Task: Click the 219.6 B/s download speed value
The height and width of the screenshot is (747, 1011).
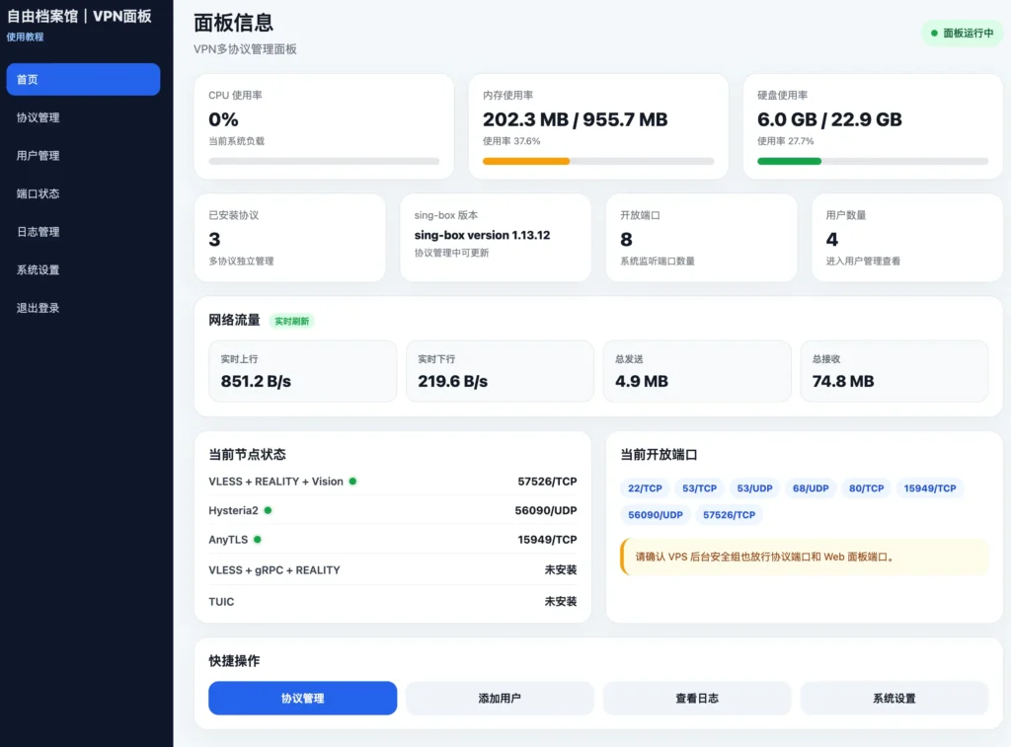Action: 452,381
